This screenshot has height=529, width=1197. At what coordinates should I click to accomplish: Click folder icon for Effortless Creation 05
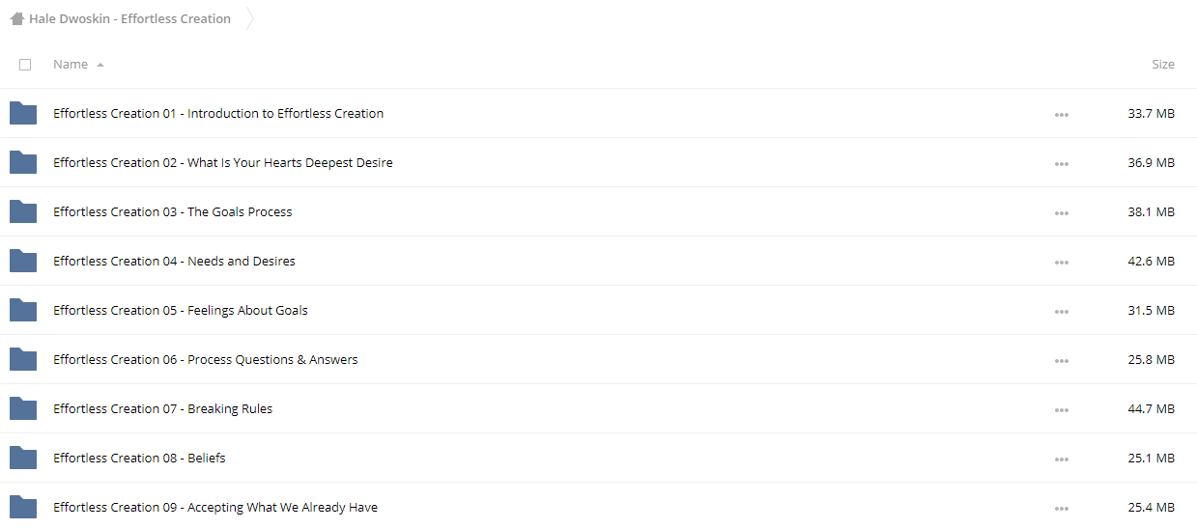click(x=23, y=311)
